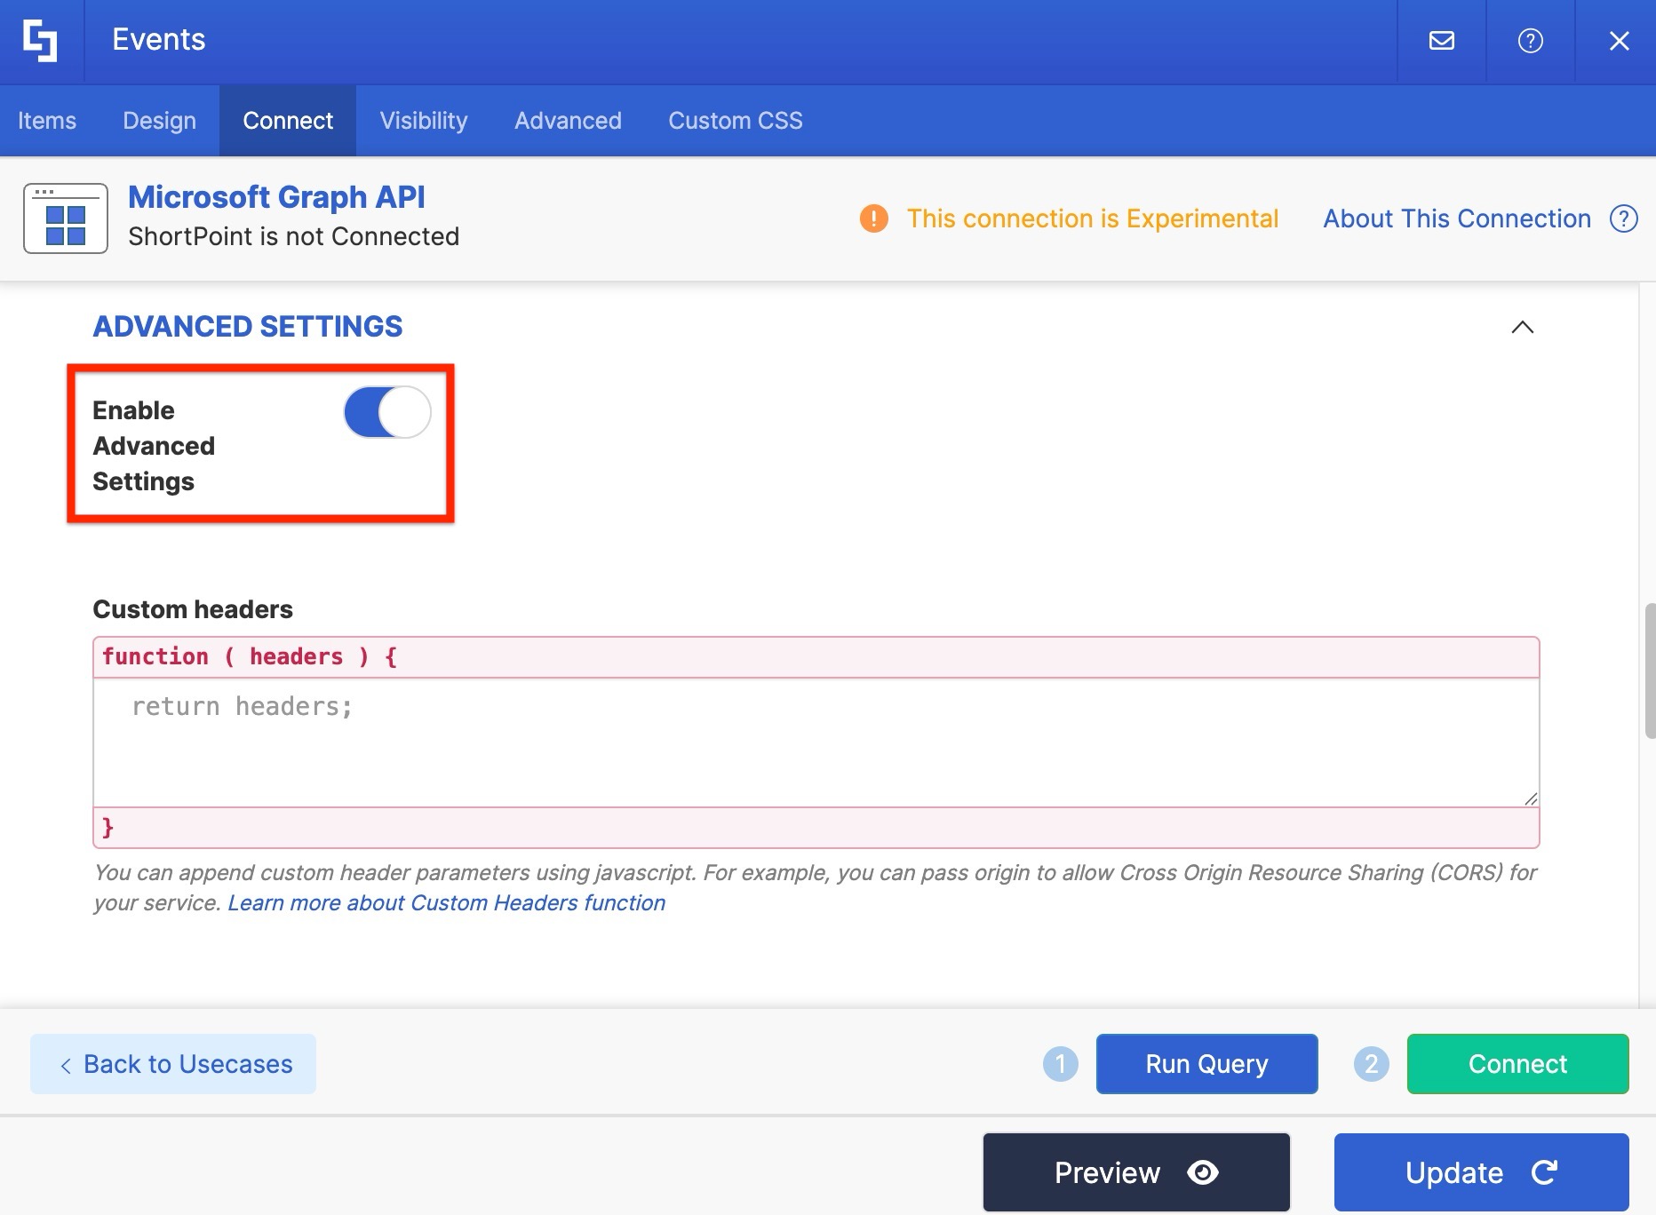Click the vertical scrollbar thumb
This screenshot has height=1215, width=1656.
click(1650, 671)
